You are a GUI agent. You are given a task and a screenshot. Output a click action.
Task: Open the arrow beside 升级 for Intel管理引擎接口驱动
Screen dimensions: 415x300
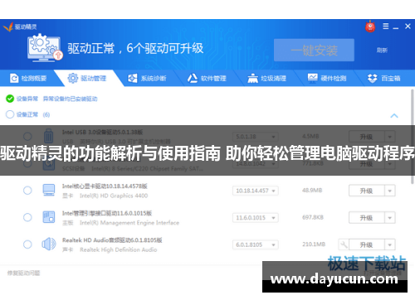(390, 218)
